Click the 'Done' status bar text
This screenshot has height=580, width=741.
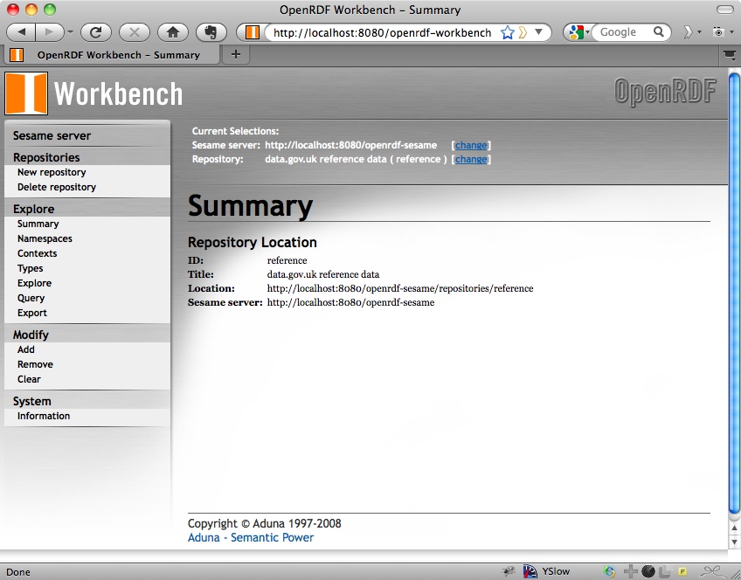click(x=18, y=572)
